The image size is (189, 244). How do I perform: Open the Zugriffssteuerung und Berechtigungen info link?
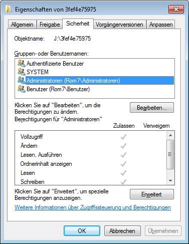[93, 207]
